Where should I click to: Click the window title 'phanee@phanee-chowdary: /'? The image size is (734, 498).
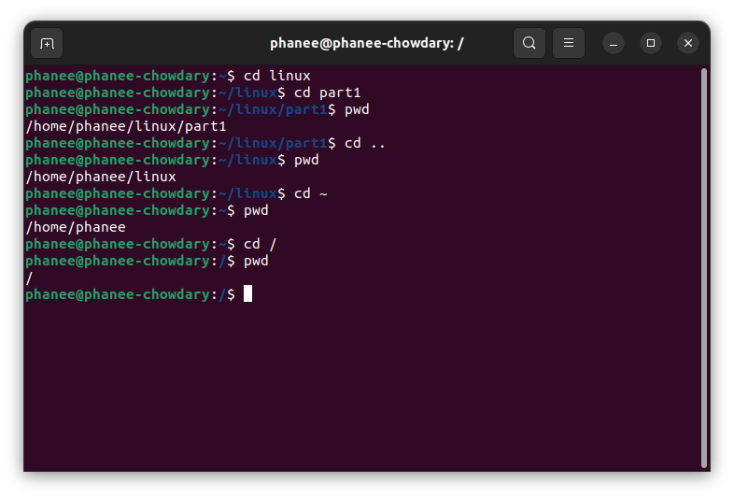366,43
